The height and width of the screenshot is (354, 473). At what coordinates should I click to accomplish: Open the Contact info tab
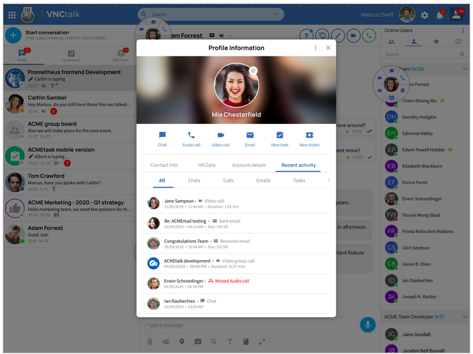[x=164, y=165]
